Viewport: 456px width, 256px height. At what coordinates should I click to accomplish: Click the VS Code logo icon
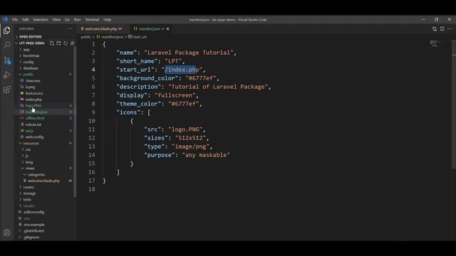5,19
